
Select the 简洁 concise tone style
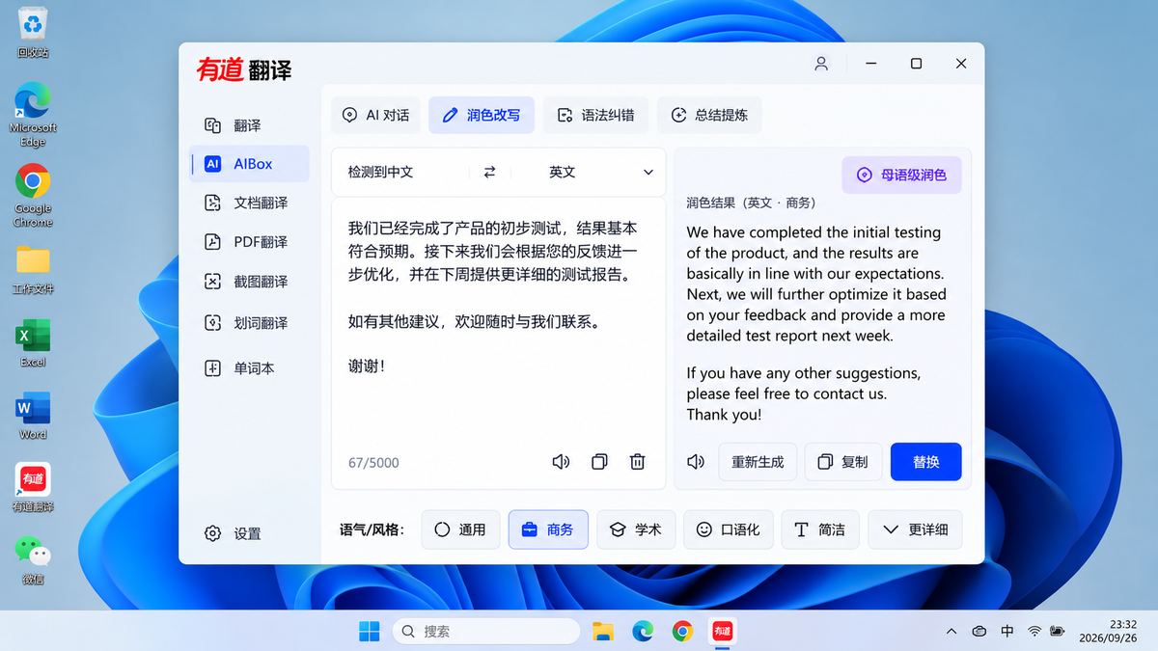(820, 529)
